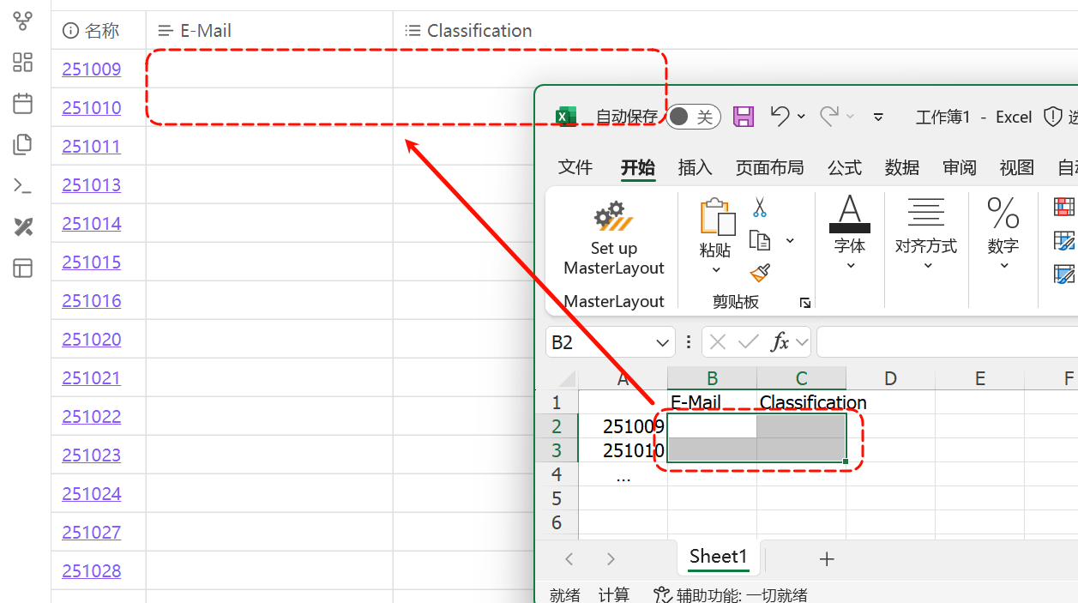
Task: Click the Set up MasterLayout gears icon
Action: 613,217
